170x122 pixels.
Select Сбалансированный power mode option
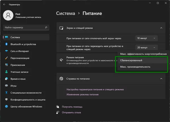[x=131, y=60]
